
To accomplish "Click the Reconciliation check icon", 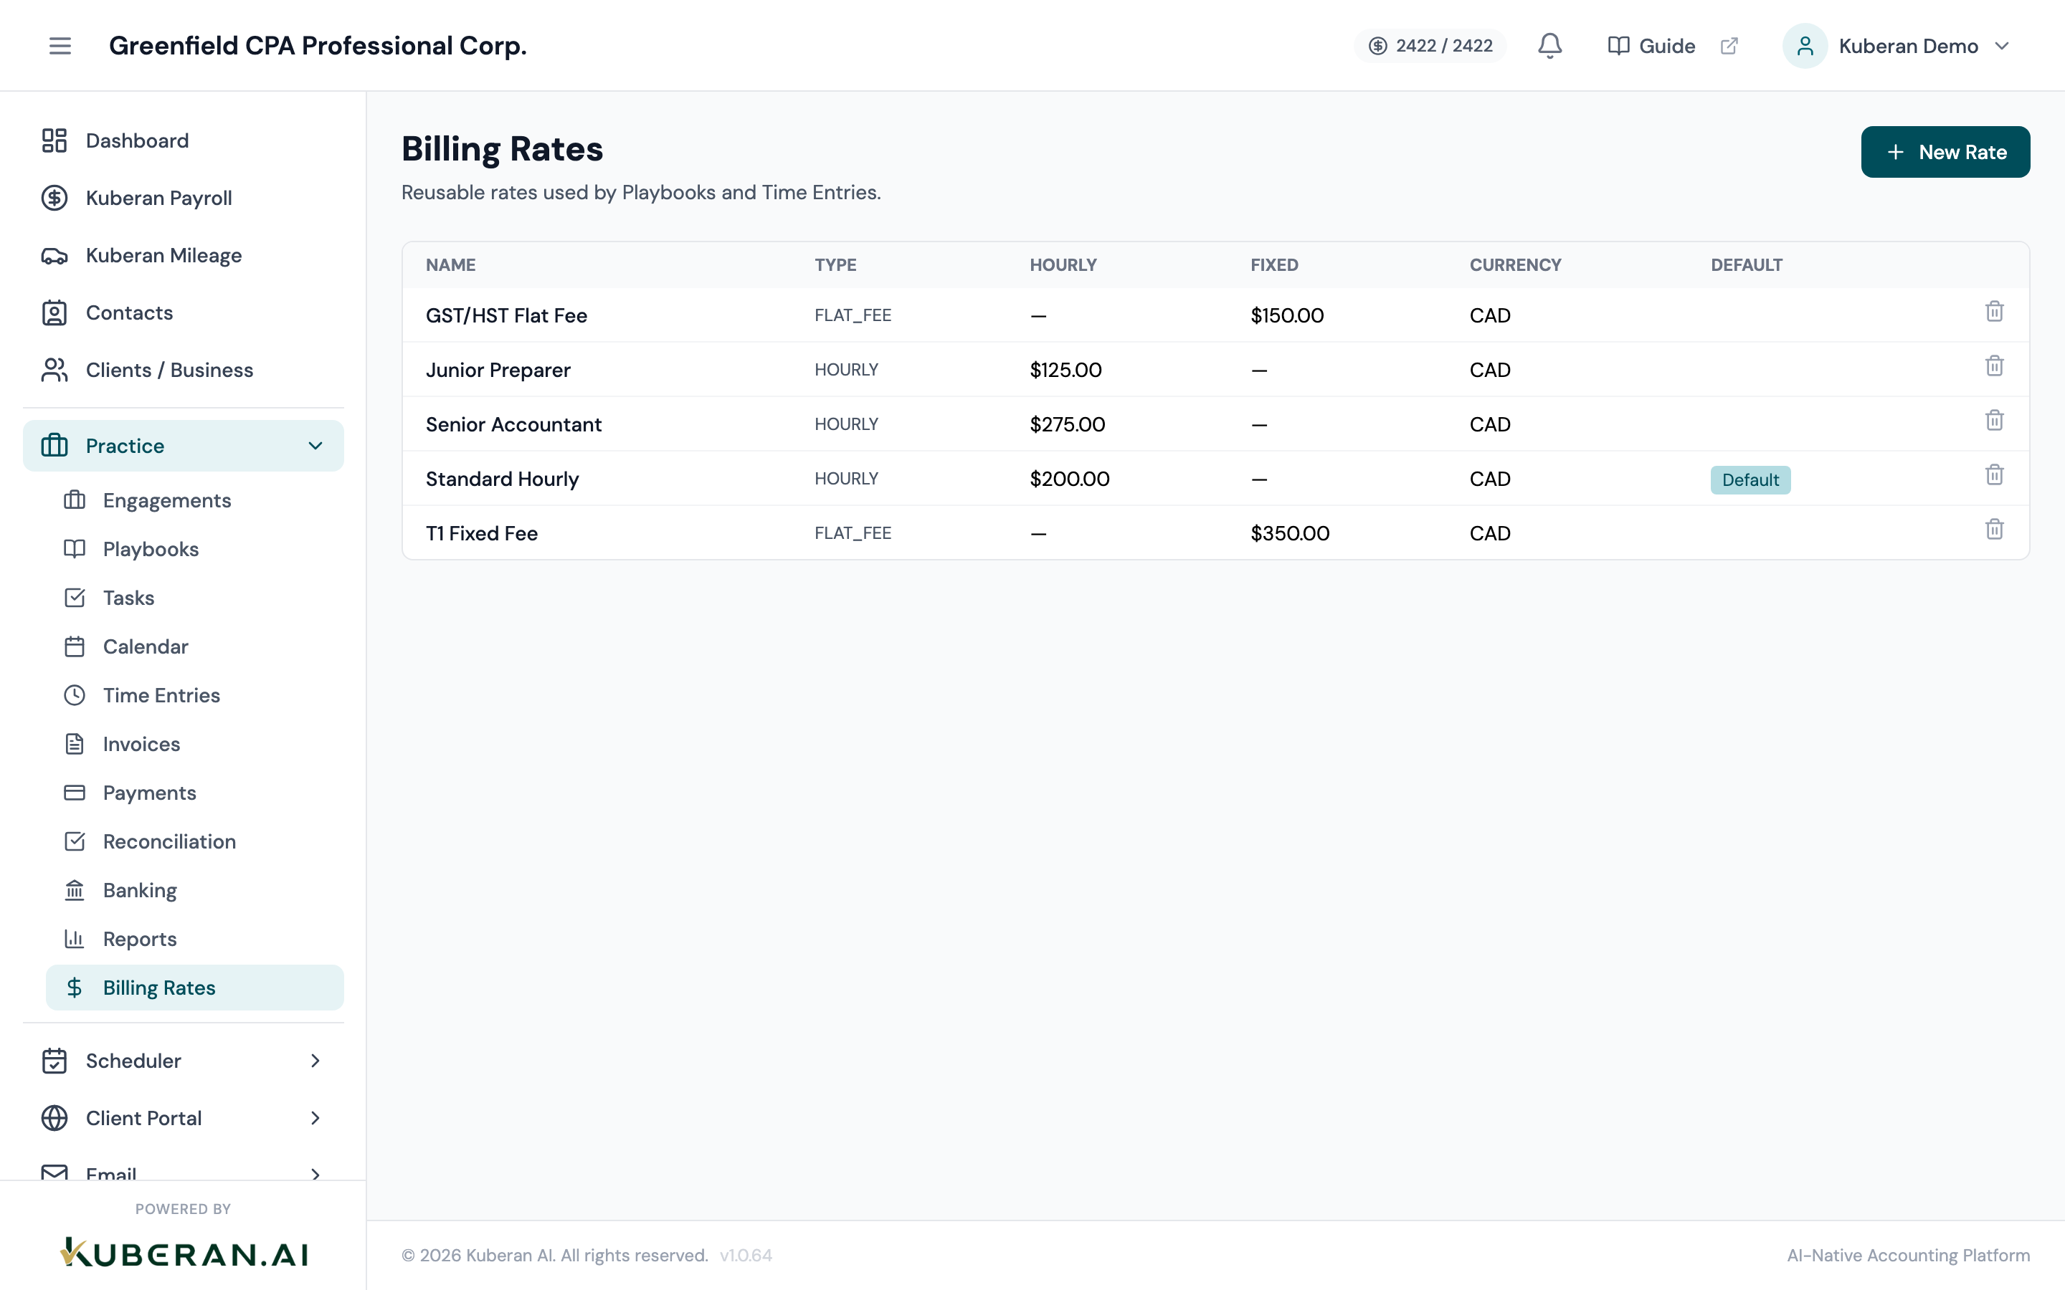I will click(x=75, y=841).
